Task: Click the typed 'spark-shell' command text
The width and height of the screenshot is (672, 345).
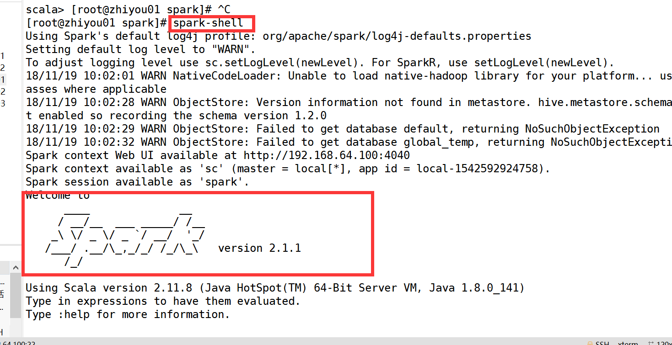Action: (x=208, y=23)
